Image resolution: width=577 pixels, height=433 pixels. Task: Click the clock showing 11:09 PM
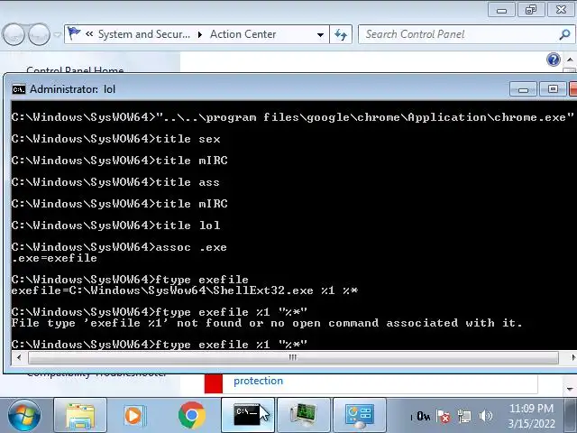click(x=531, y=409)
